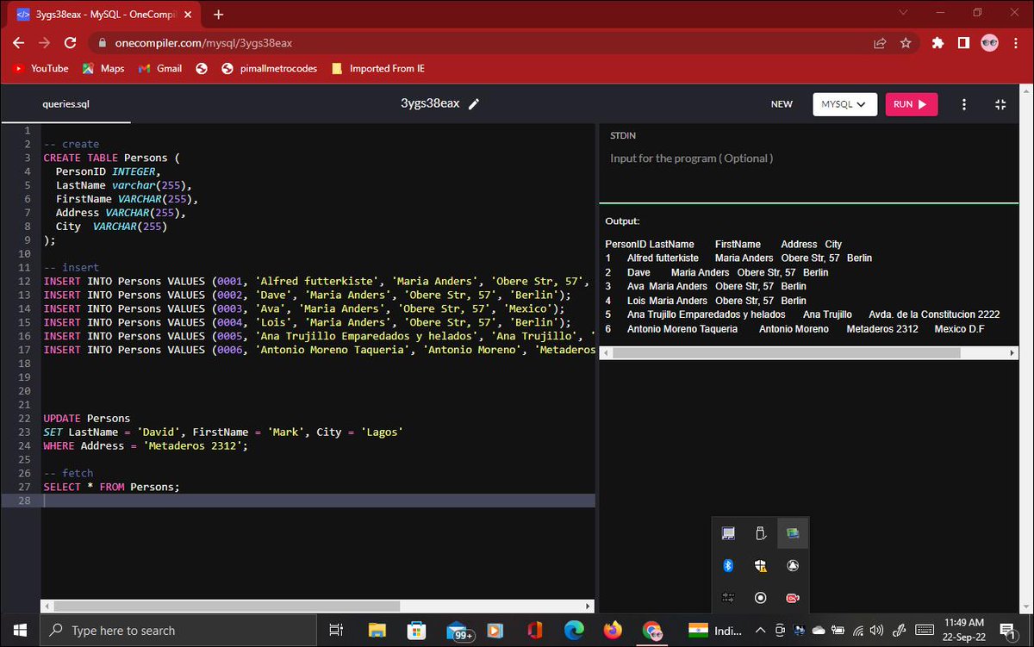
Task: Collapse the hidden tray icons chevron
Action: [760, 631]
